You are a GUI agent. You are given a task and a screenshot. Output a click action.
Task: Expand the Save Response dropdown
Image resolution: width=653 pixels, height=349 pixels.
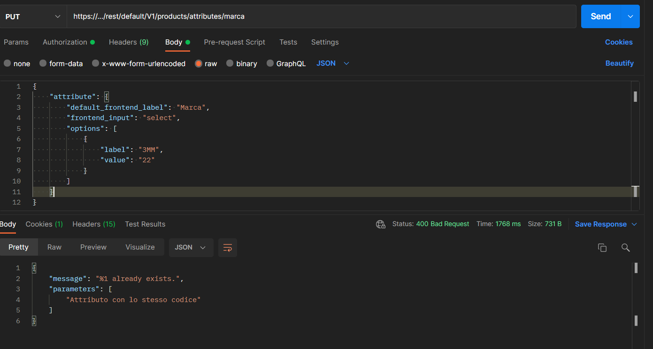tap(634, 224)
